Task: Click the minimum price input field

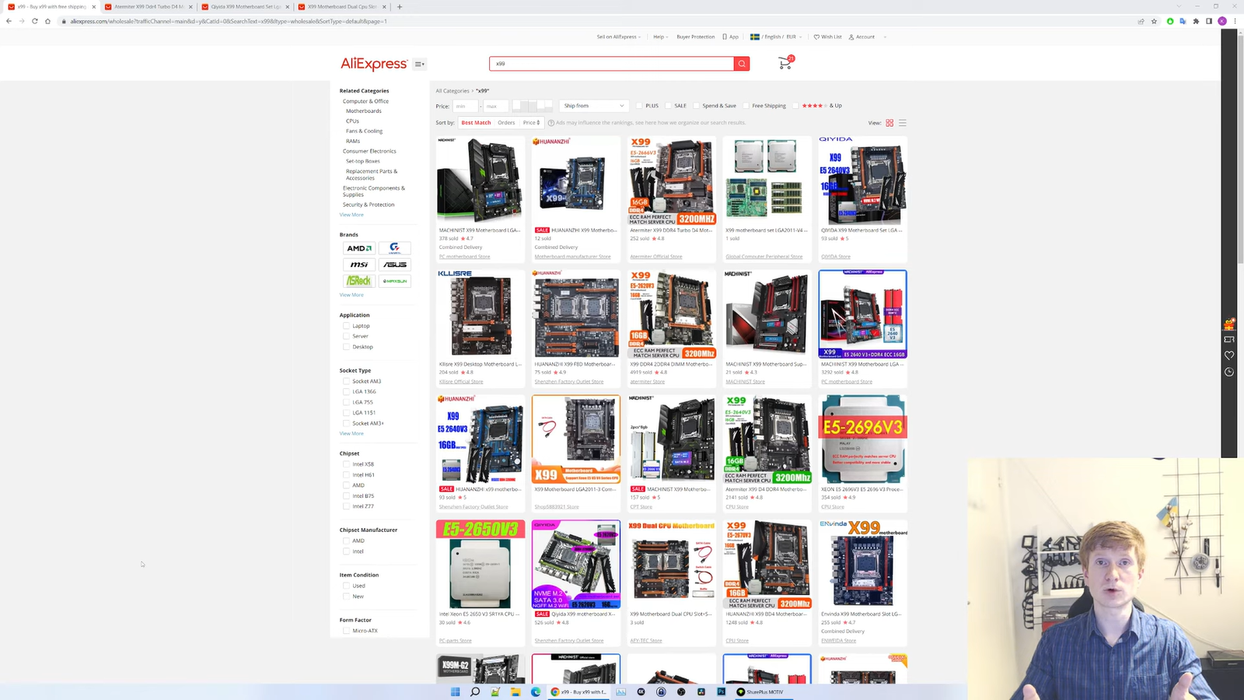Action: click(465, 106)
